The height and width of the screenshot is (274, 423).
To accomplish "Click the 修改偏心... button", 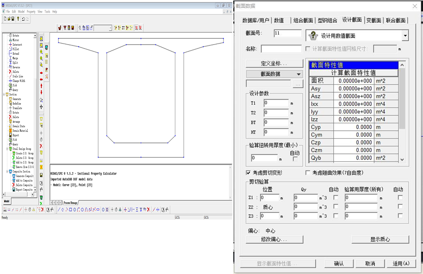I will (x=274, y=240).
